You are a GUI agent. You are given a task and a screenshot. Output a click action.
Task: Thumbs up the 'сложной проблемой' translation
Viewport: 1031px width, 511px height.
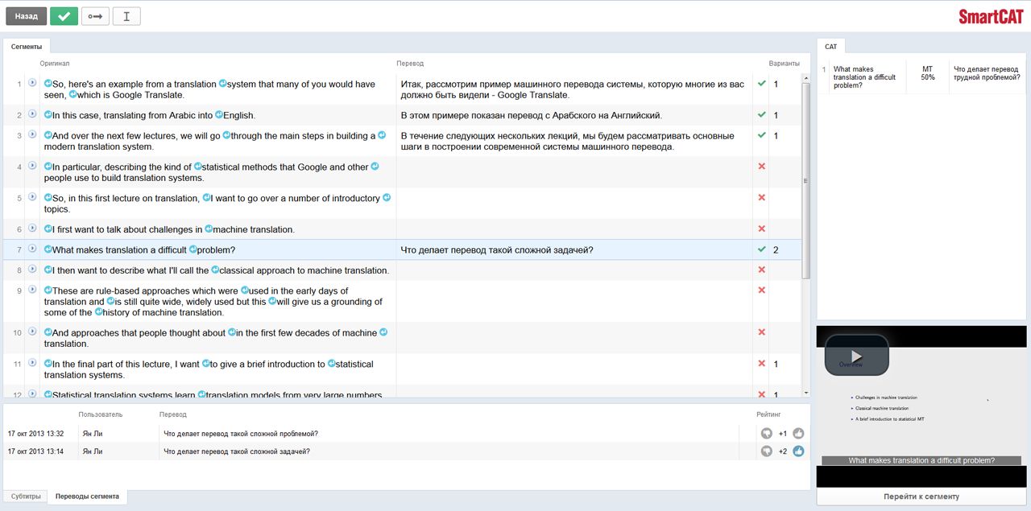[798, 434]
